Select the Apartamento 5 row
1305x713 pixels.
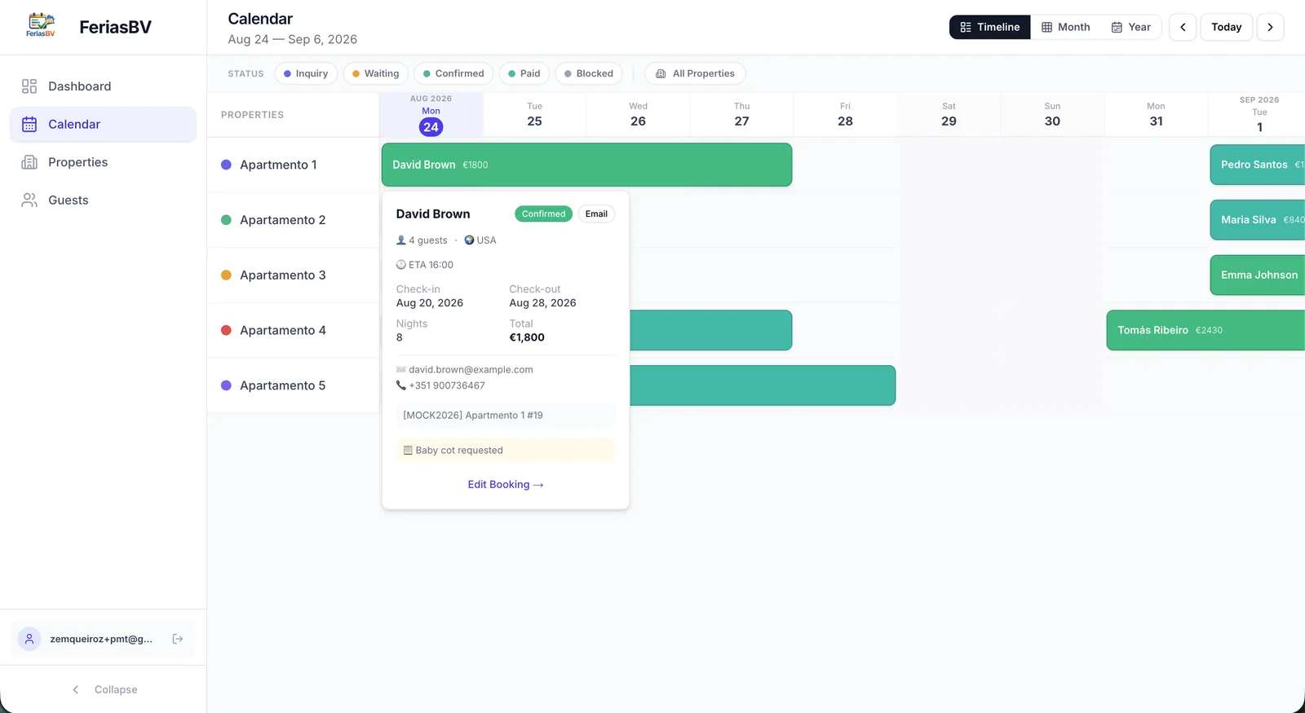tap(293, 385)
